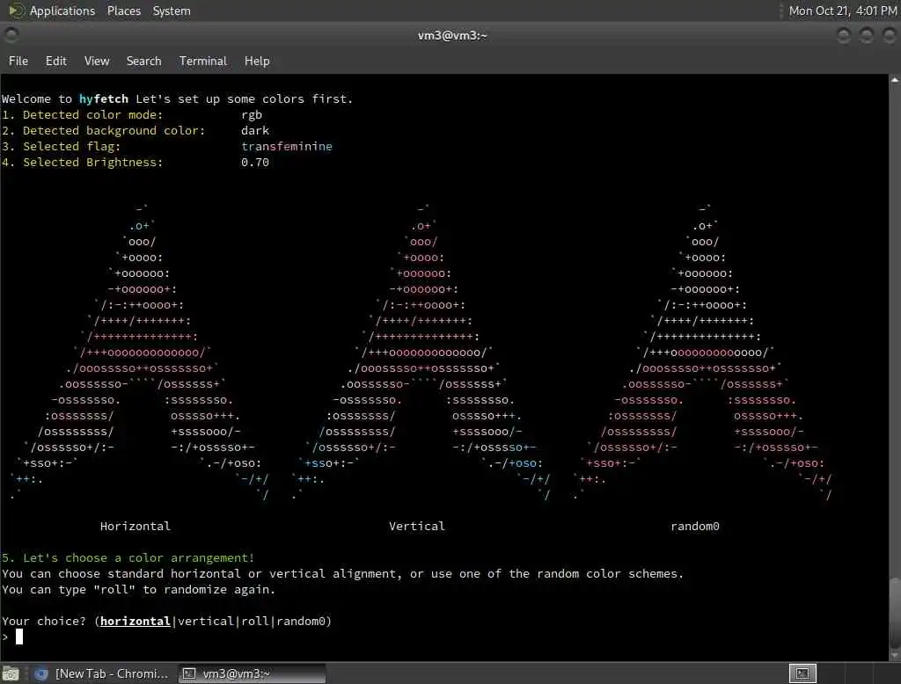
Task: Click the scrollbar down arrow
Action: click(895, 655)
